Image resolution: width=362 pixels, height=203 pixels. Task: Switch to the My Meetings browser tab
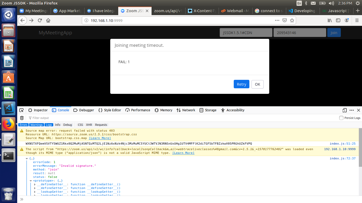click(x=34, y=11)
